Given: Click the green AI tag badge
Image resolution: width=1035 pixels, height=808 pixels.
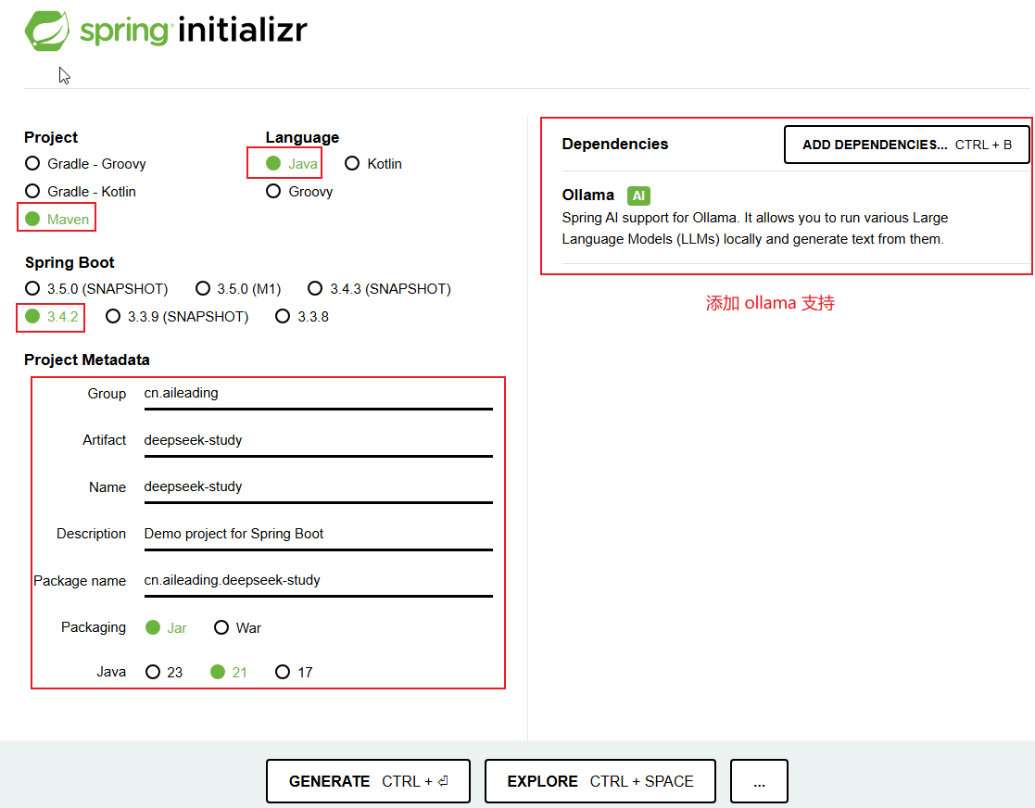Looking at the screenshot, I should tap(638, 196).
